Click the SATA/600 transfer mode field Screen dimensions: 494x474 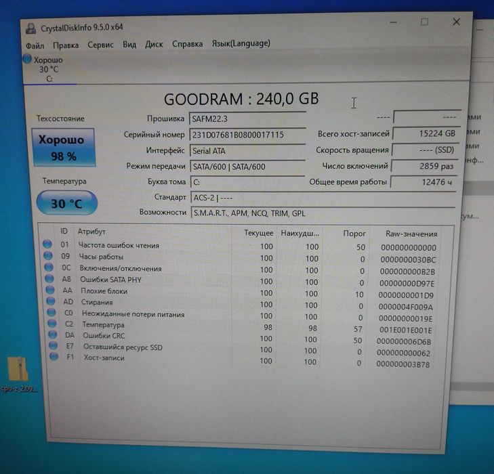[x=247, y=167]
